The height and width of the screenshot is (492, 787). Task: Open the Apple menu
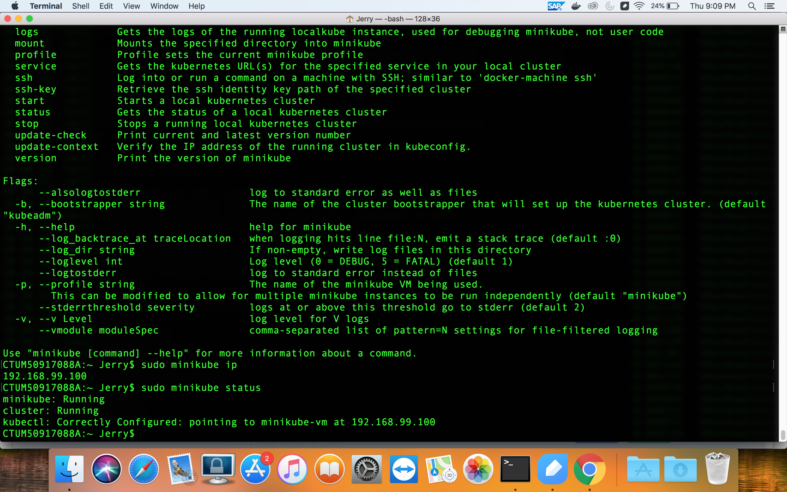(x=15, y=6)
